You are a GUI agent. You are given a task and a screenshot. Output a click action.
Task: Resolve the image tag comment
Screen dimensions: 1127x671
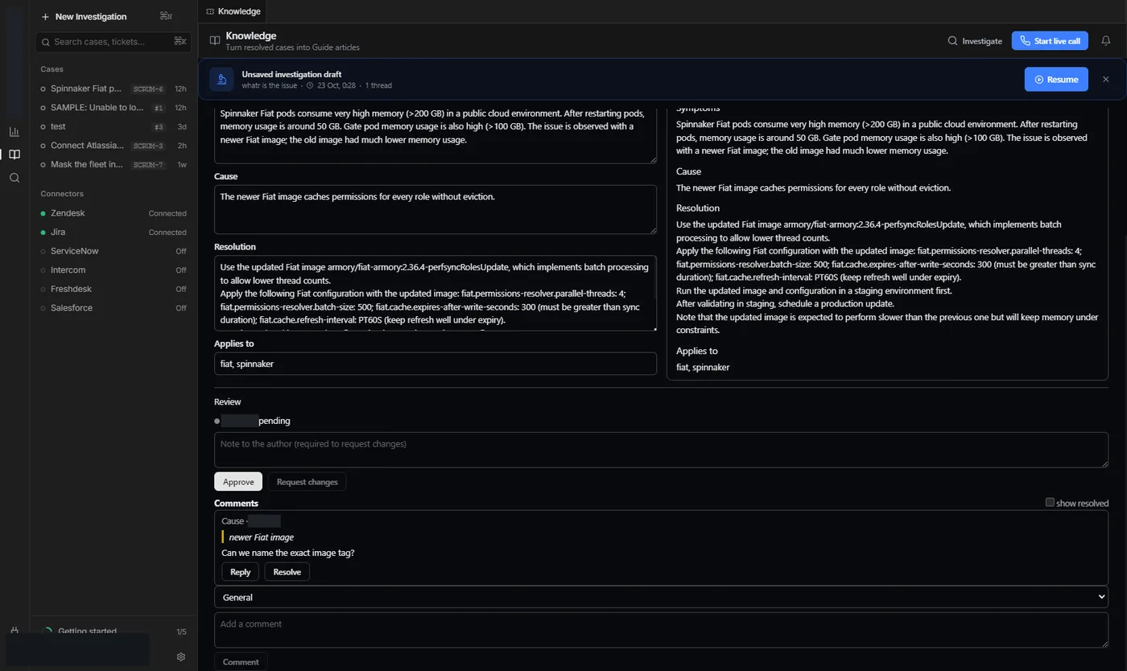point(287,572)
